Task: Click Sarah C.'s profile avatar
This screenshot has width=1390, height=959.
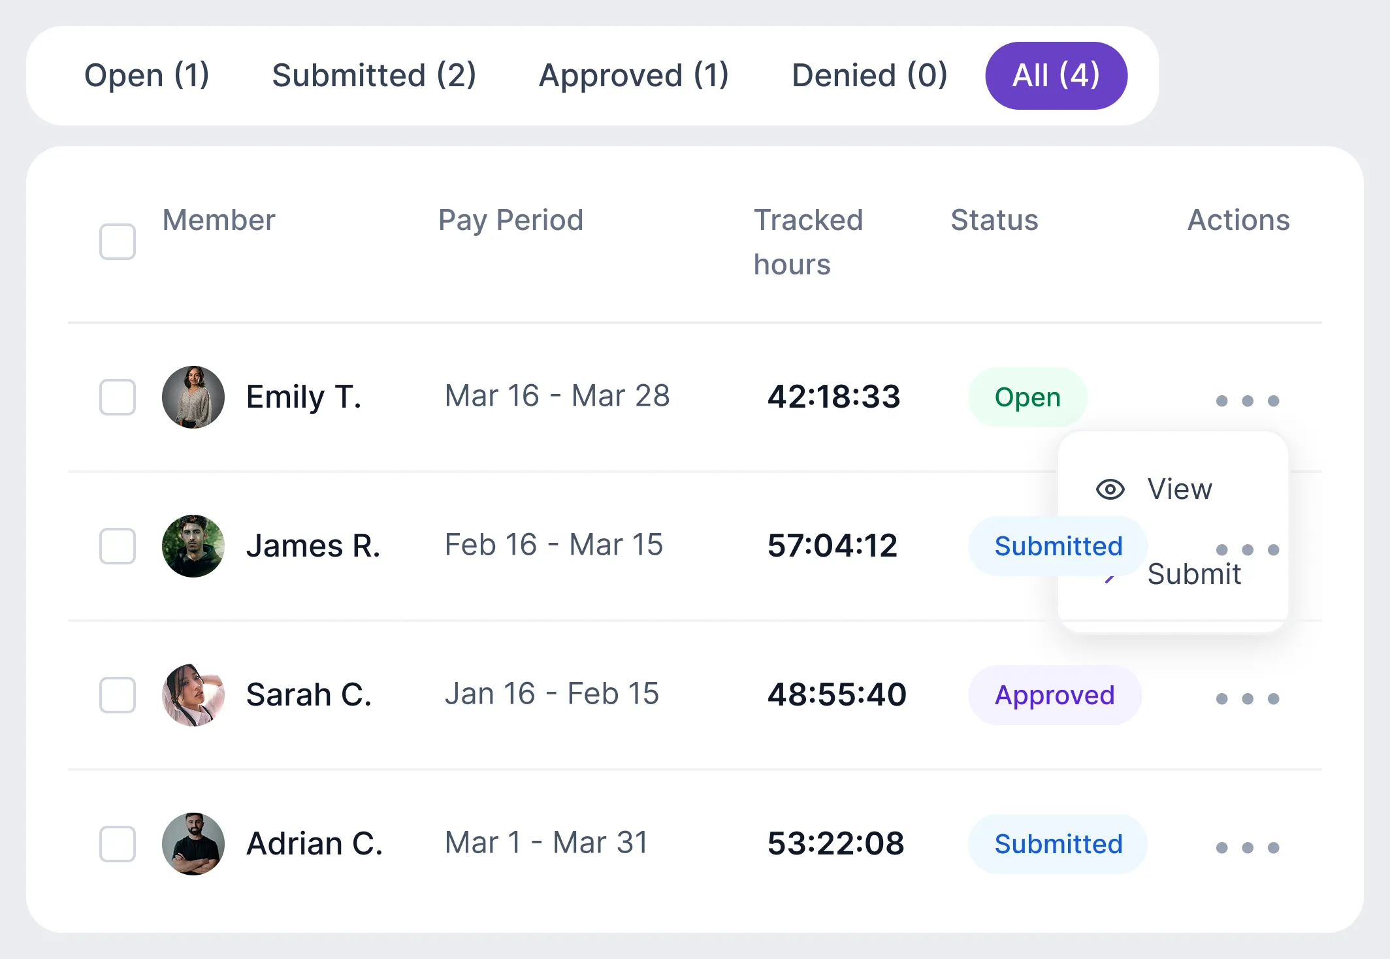Action: pyautogui.click(x=193, y=694)
